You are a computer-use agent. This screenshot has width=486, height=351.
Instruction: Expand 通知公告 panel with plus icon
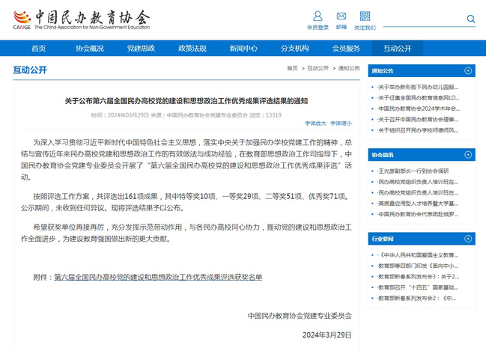468,71
